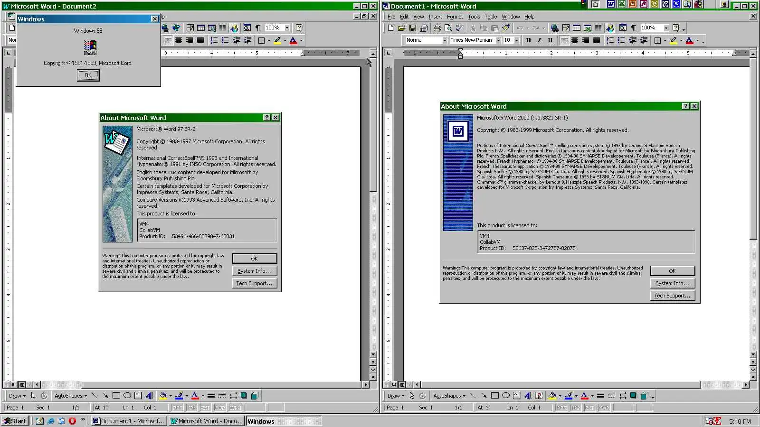
Task: Toggle Italic in Word 2000 formatting toolbar
Action: 539,40
